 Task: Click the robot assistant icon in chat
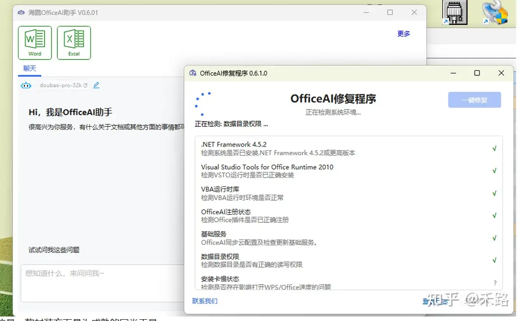tap(26, 86)
